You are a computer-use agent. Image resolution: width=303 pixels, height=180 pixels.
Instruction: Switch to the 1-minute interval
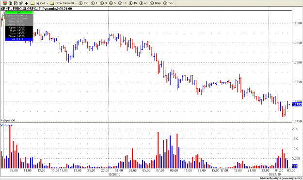(95, 3)
